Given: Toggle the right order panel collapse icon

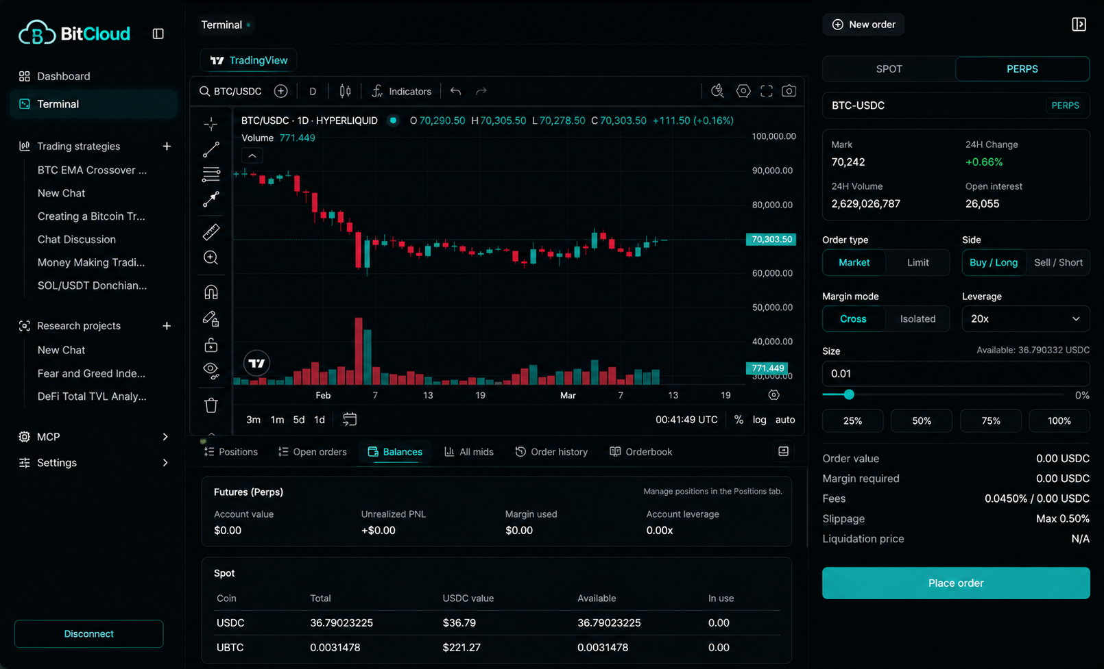Looking at the screenshot, I should coord(1079,25).
